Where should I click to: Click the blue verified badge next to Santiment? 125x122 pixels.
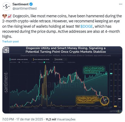click(x=31, y=4)
